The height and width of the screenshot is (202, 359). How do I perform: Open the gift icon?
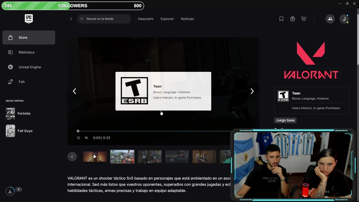point(293,19)
